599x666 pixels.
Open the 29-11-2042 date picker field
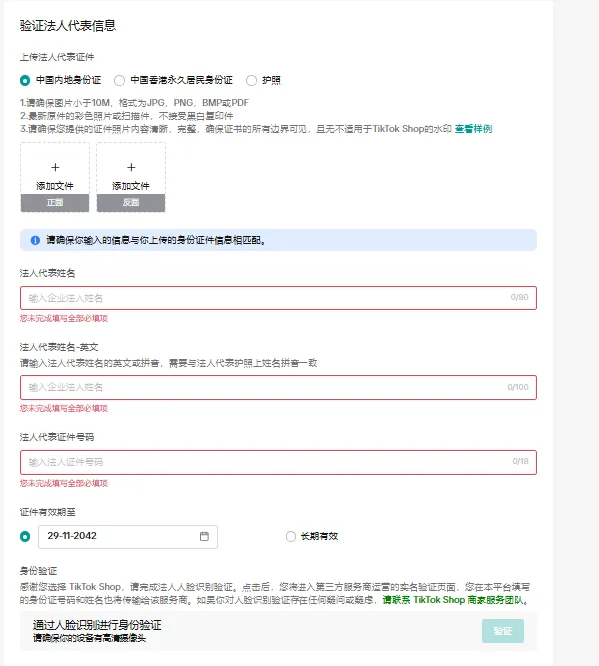click(120, 536)
